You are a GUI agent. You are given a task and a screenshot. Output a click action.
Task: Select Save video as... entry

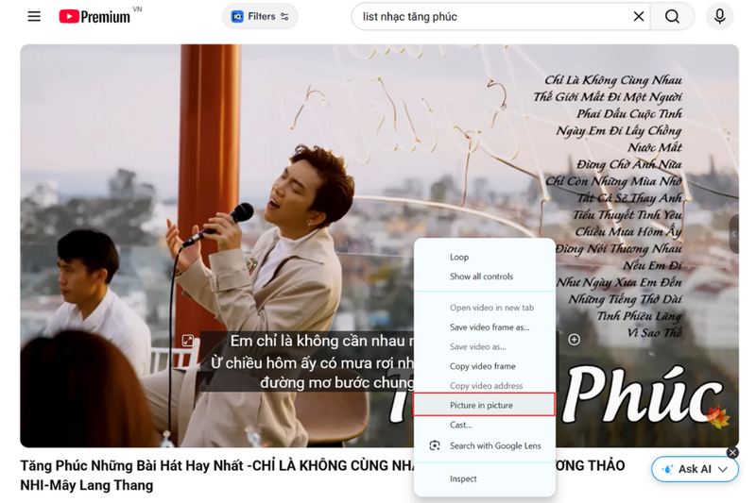tap(484, 346)
